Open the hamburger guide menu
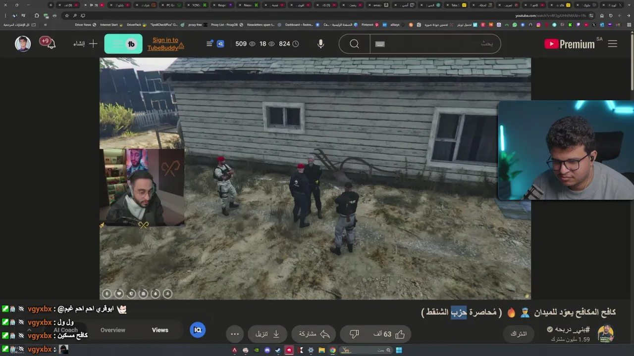 [x=613, y=44]
